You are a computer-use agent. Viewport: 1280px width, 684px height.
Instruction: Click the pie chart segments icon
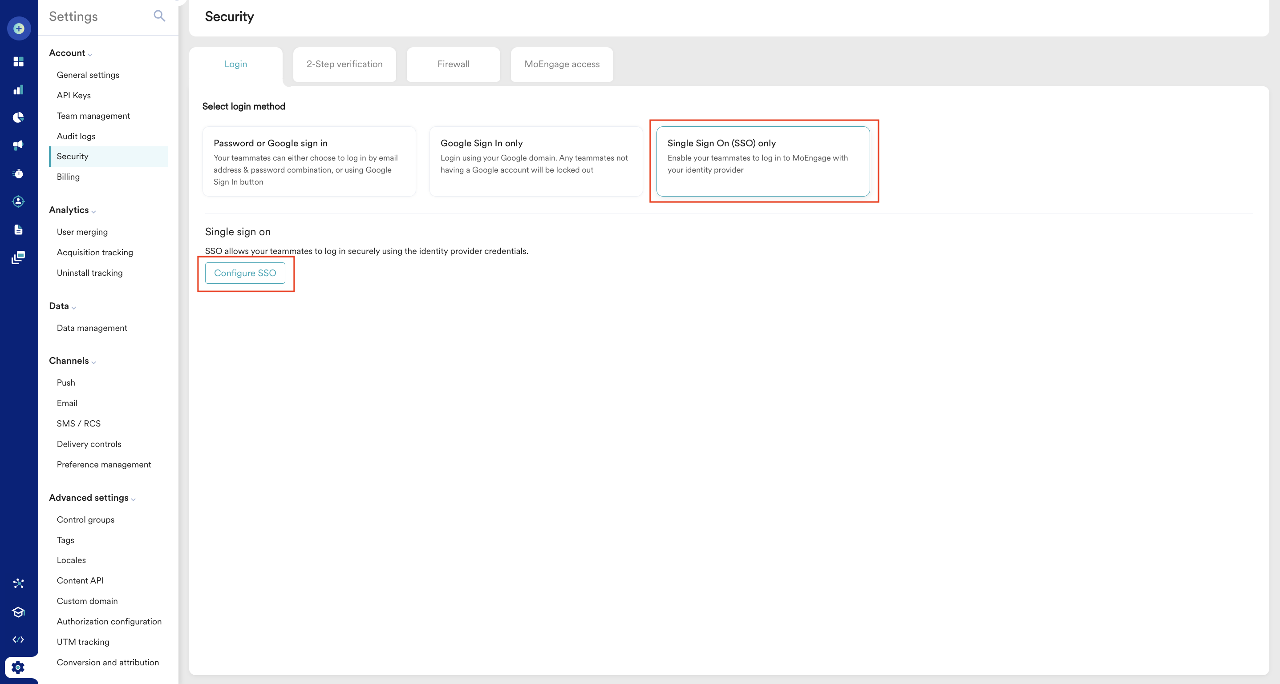tap(18, 118)
